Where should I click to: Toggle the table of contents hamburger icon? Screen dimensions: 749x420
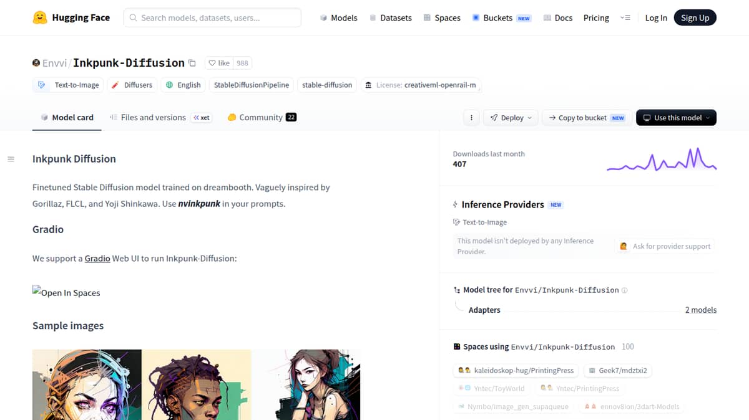11,160
